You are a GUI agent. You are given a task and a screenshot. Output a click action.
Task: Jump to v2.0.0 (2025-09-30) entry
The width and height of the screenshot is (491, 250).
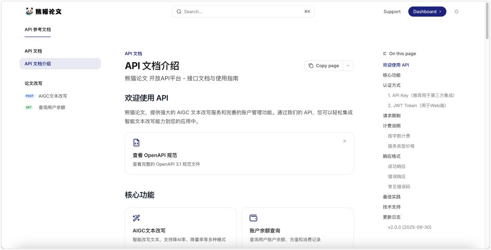(409, 227)
